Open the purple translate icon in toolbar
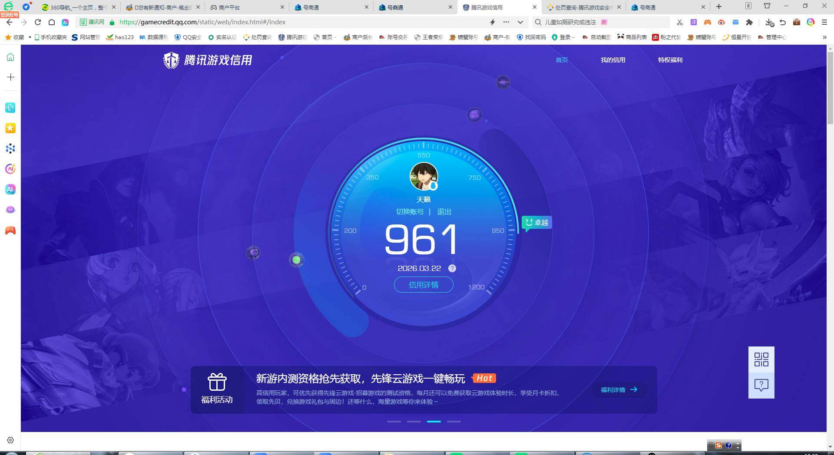Screen dimensions: 834x455 coord(694,22)
